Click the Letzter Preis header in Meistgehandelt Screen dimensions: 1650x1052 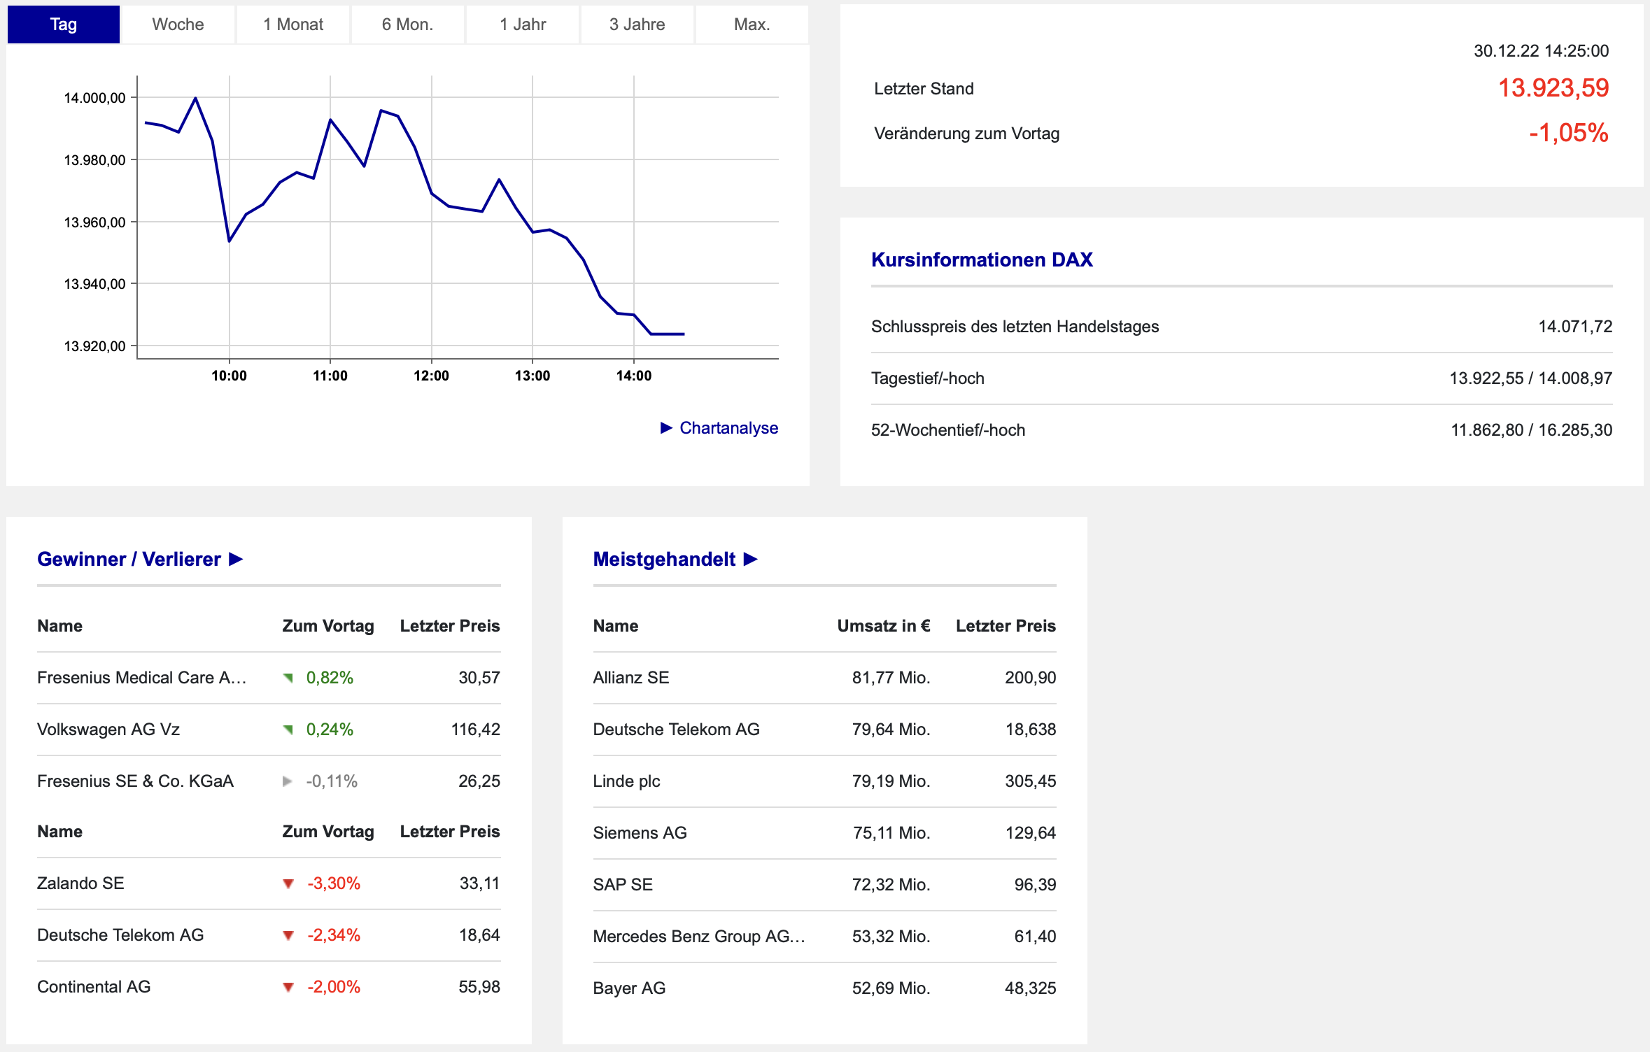click(1006, 626)
